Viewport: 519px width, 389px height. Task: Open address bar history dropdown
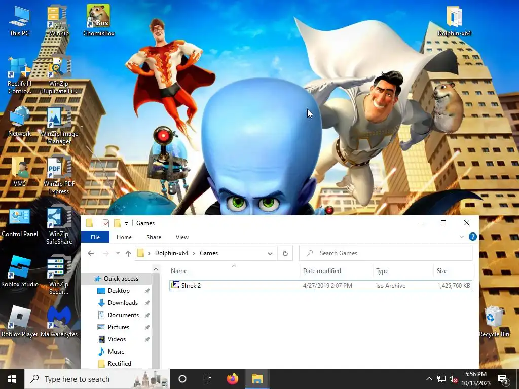(x=270, y=254)
